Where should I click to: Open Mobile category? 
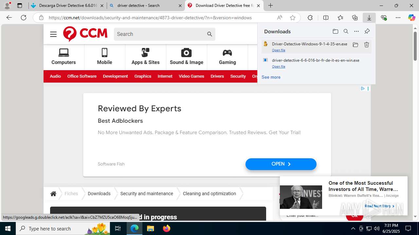[x=104, y=57]
